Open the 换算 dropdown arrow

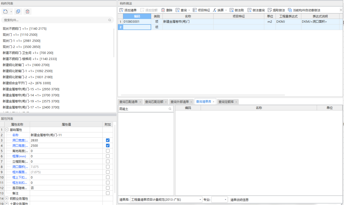click(x=226, y=10)
